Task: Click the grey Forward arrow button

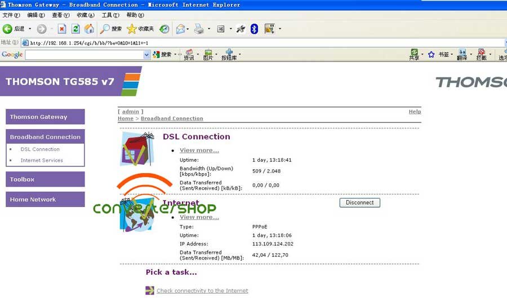Action: 41,29
